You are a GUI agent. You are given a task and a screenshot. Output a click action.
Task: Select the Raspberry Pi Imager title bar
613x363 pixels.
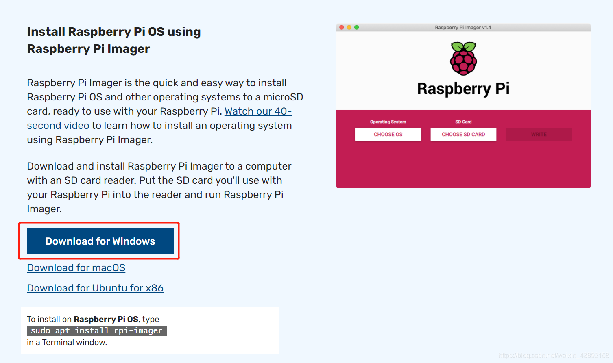click(463, 27)
